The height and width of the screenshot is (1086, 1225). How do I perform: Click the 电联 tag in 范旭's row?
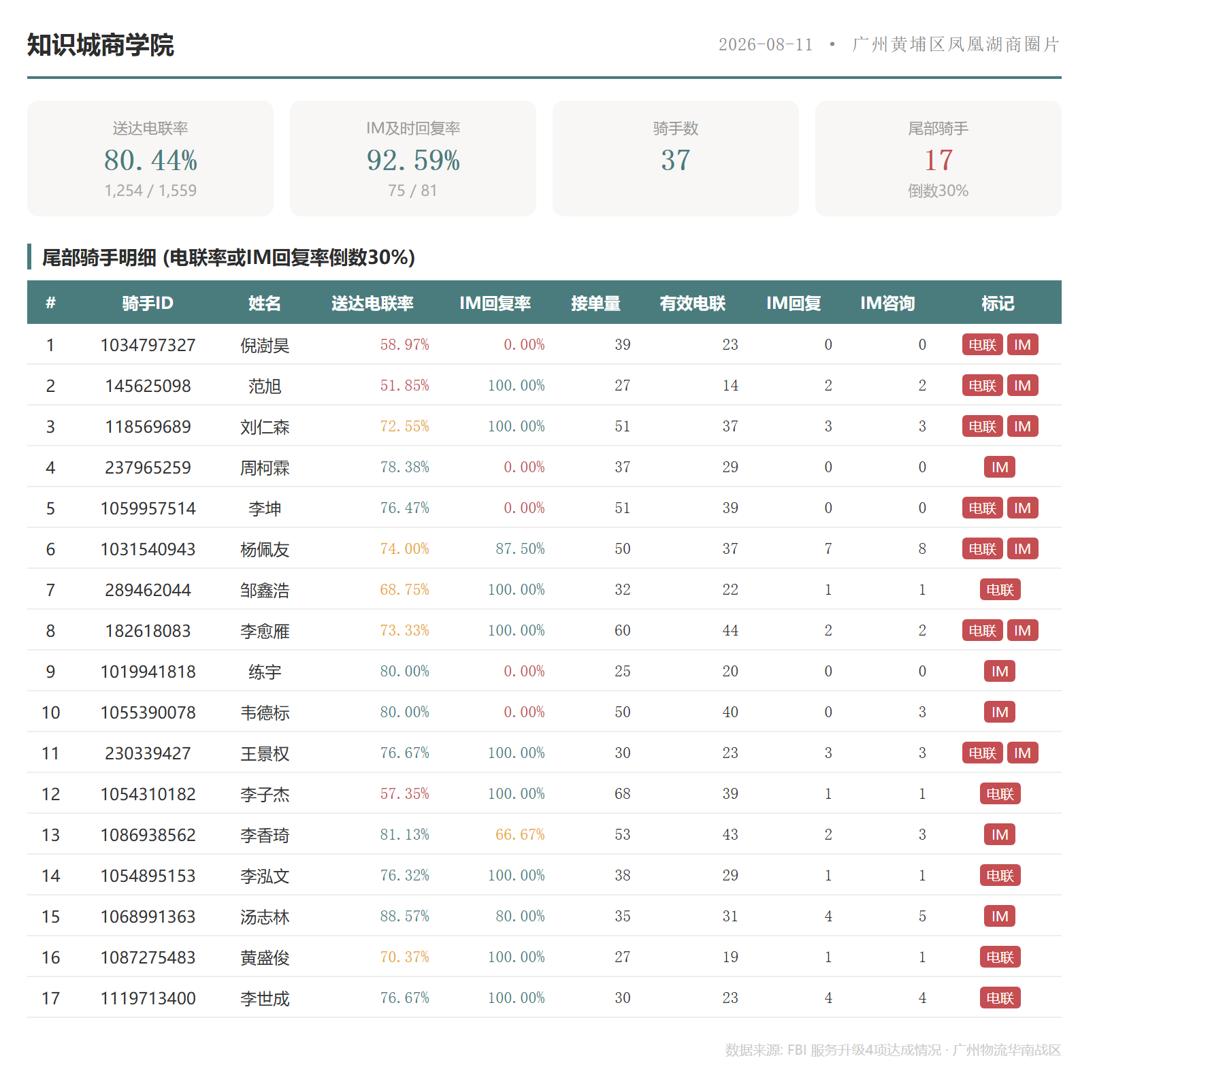pyautogui.click(x=982, y=385)
